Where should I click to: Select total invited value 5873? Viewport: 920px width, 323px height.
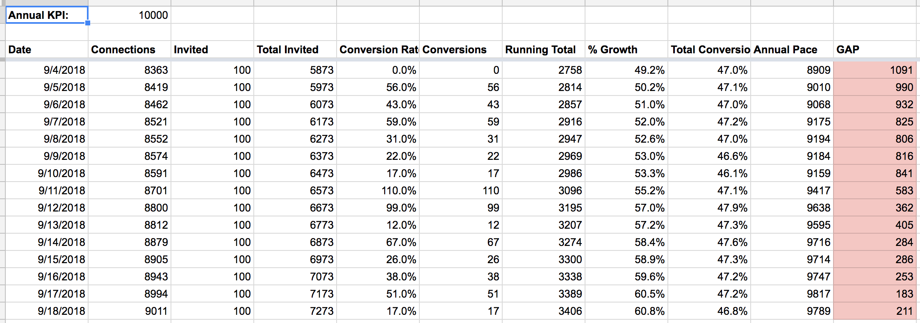(295, 70)
